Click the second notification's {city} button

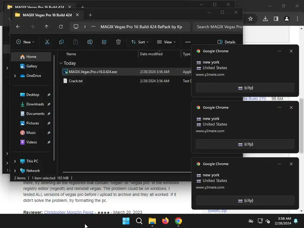coord(245,144)
